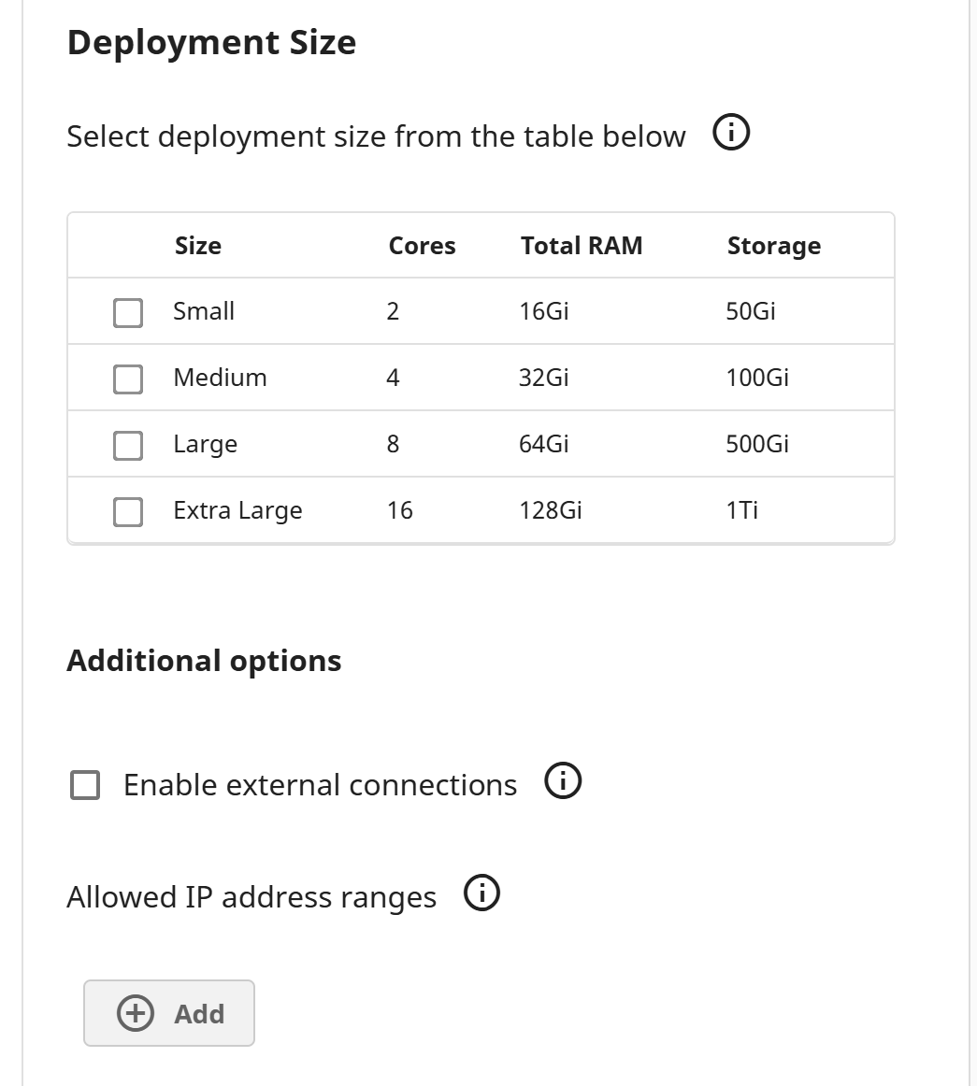Tick the Medium size checkbox

click(x=128, y=379)
